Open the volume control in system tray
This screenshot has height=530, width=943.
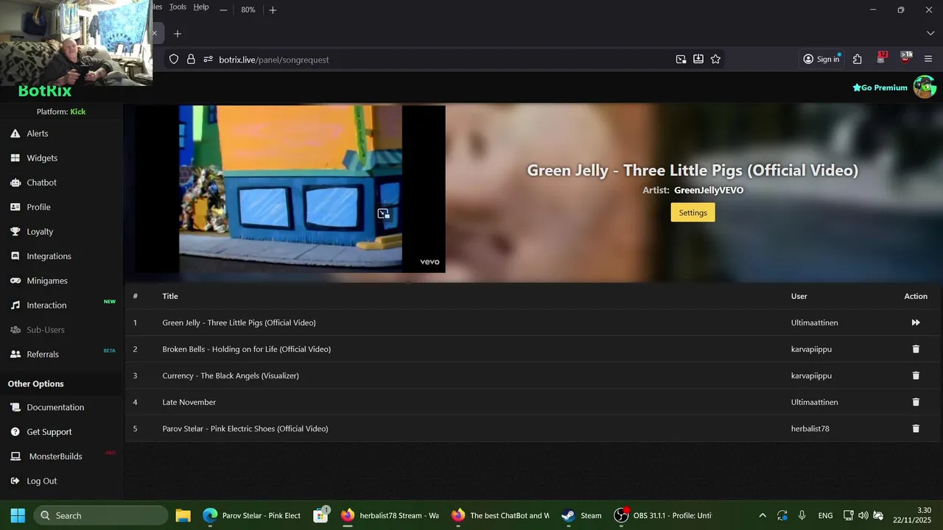(863, 515)
